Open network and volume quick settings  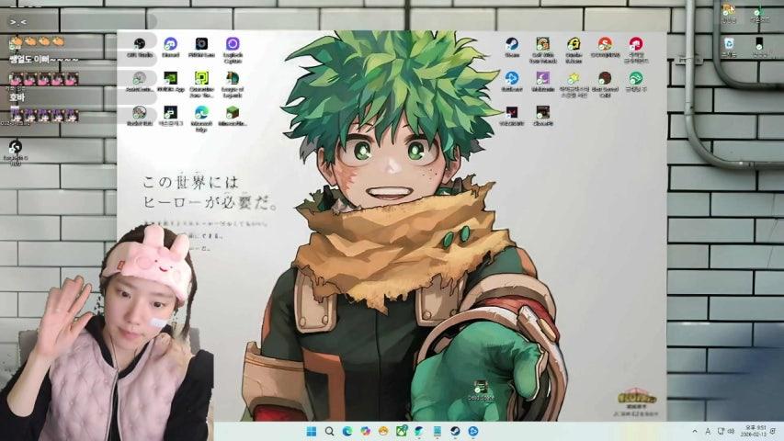click(726, 431)
